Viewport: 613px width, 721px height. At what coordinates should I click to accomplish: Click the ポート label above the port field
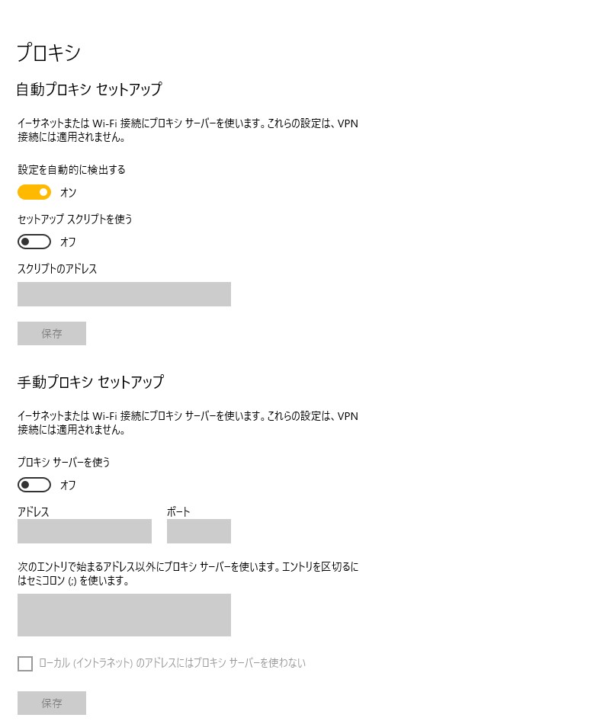coord(178,512)
